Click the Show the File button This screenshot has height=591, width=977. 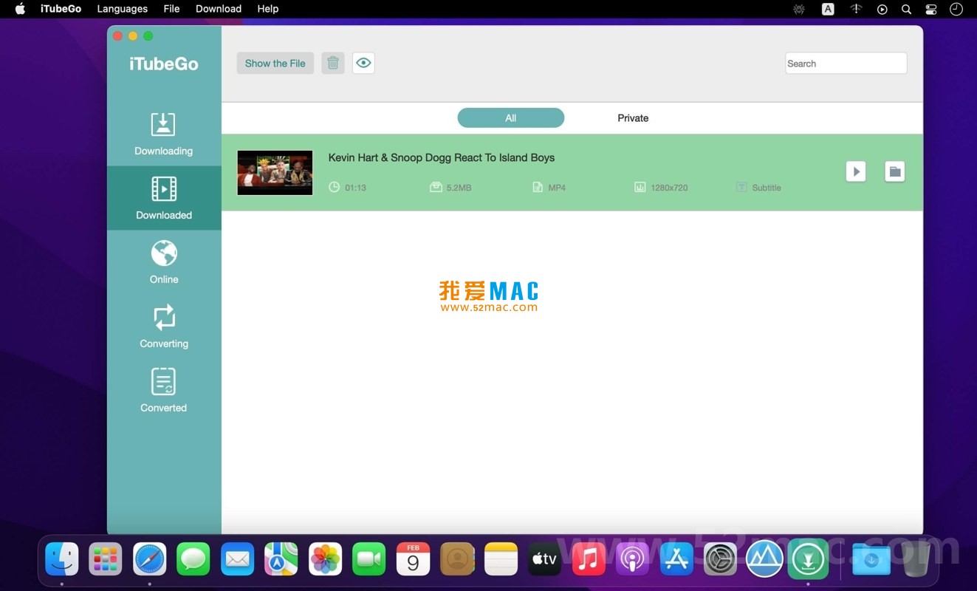pyautogui.click(x=275, y=63)
